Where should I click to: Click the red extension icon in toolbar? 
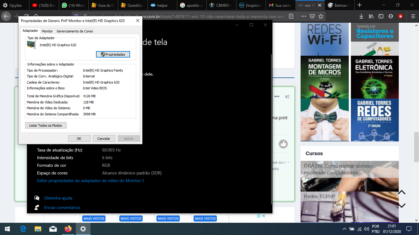coord(401,16)
